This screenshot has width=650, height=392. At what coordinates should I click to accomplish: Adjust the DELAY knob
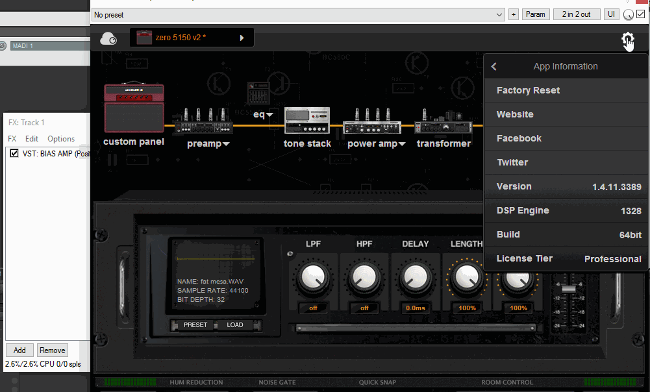click(x=416, y=277)
